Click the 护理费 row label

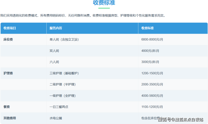[8, 73]
